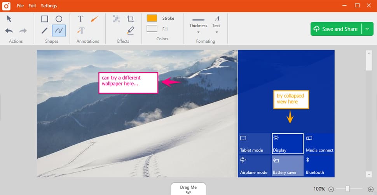
Task: Click the Drag Me handle
Action: point(188,189)
